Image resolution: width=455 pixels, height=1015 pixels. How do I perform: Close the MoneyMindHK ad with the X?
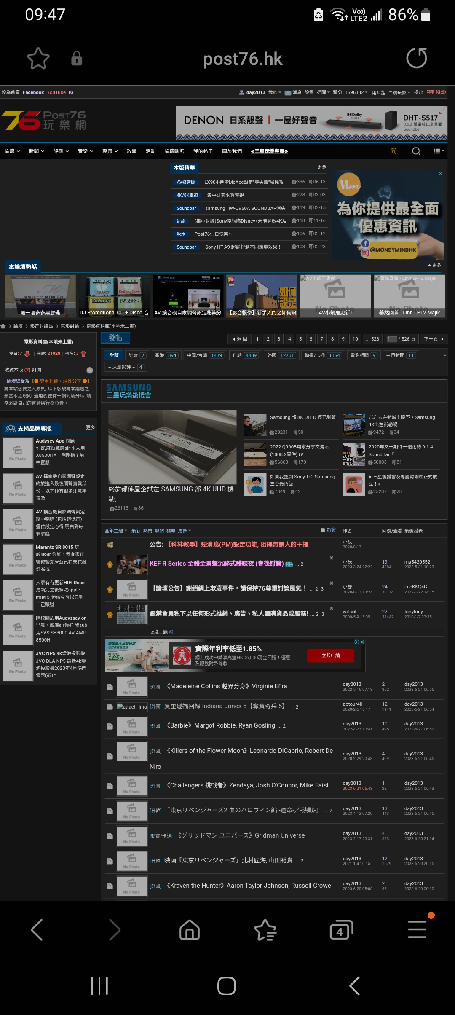pos(441,174)
